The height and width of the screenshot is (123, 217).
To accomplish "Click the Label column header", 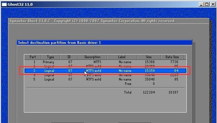I will [122, 57].
